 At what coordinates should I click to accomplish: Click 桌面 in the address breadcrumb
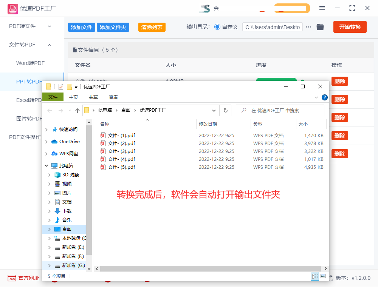[125, 110]
